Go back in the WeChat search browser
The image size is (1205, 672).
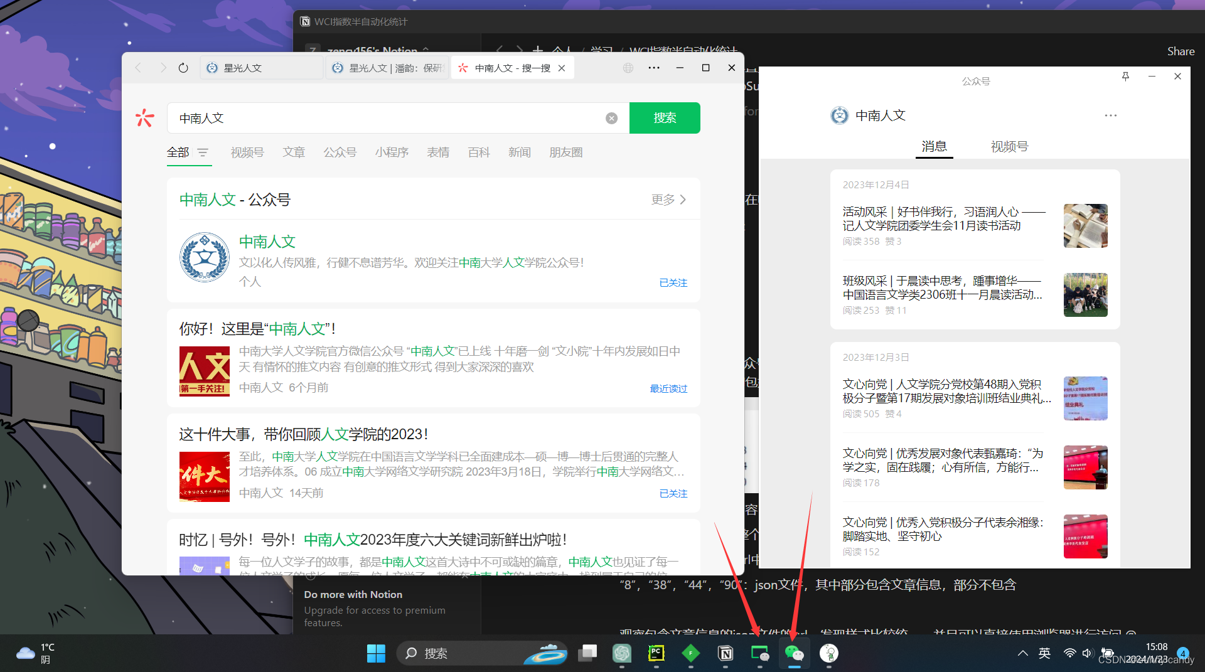139,68
